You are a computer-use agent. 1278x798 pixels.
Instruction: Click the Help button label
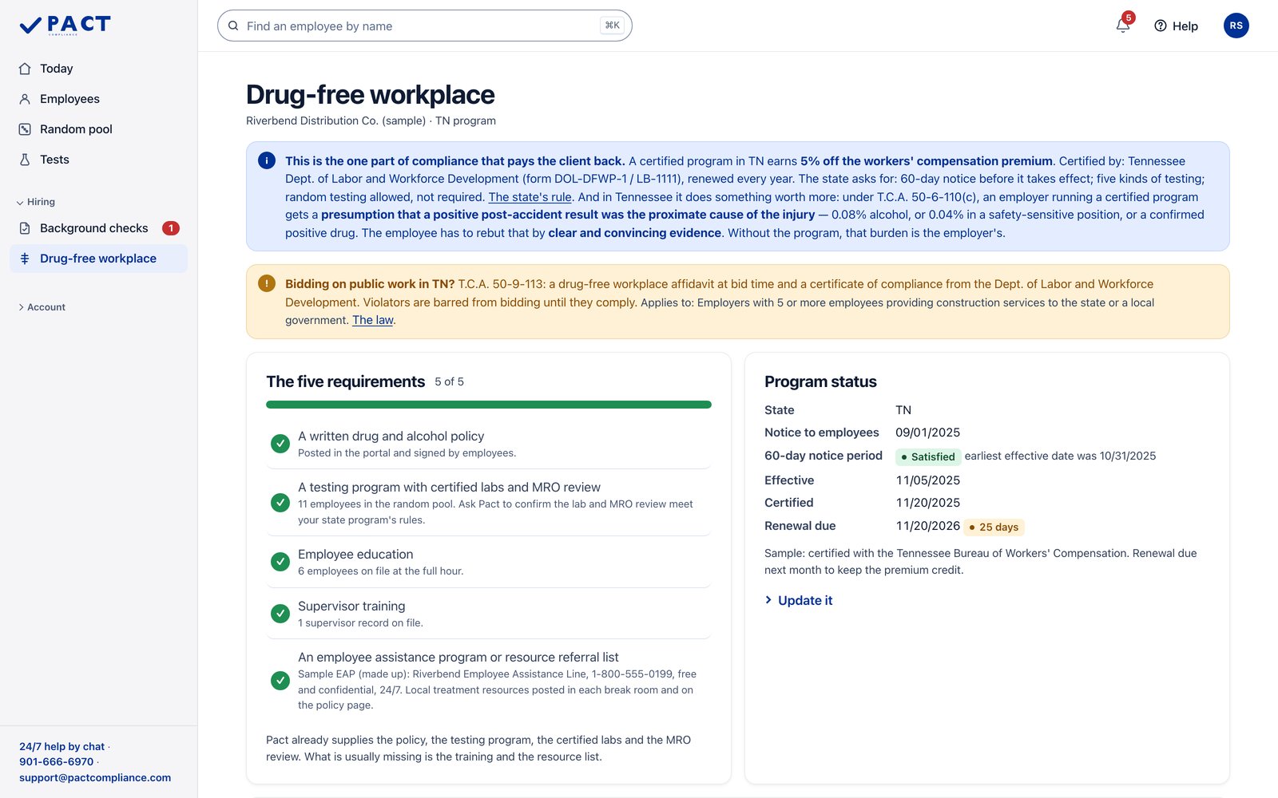click(1185, 26)
